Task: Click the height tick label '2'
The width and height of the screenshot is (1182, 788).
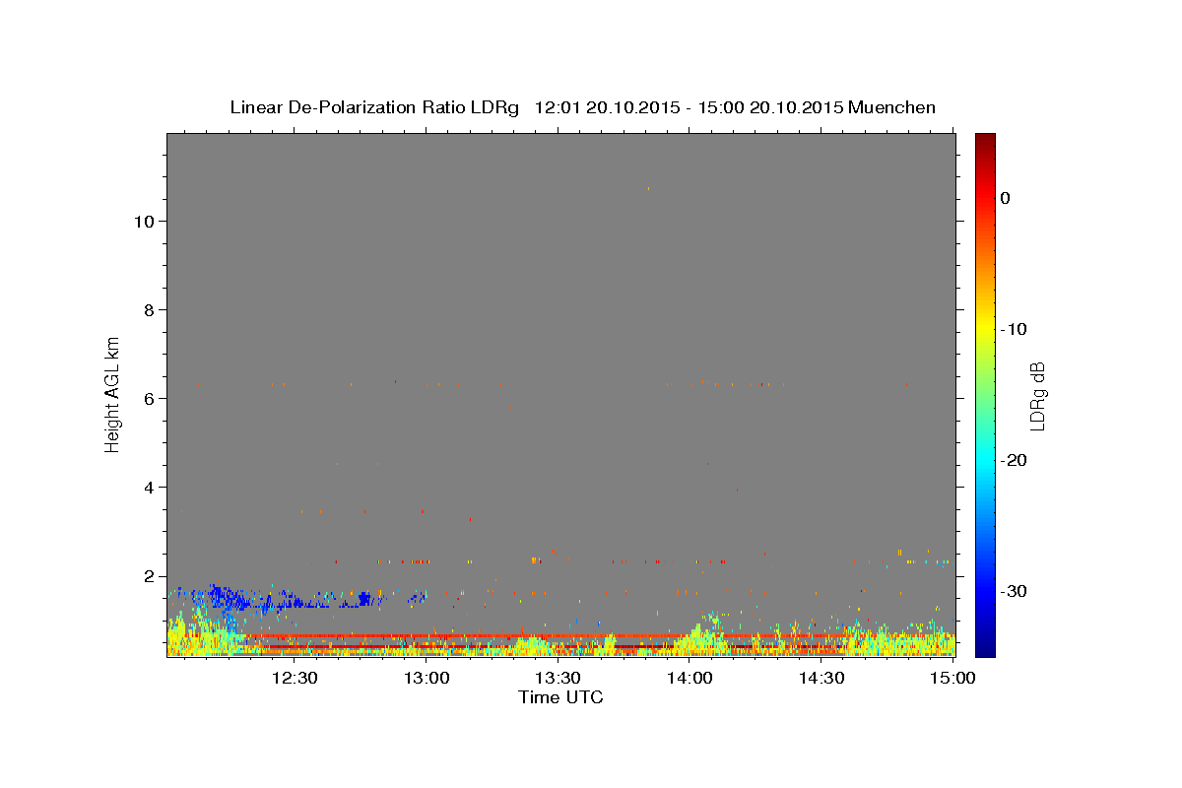Action: point(147,576)
